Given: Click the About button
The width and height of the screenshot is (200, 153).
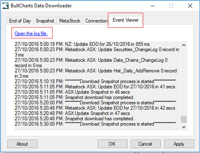Looking at the screenshot, I should [x=22, y=144].
